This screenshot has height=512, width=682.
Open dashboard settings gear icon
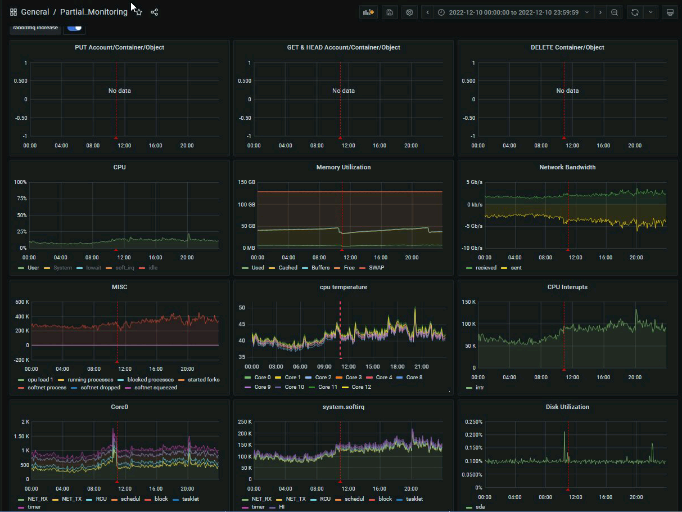coord(409,12)
